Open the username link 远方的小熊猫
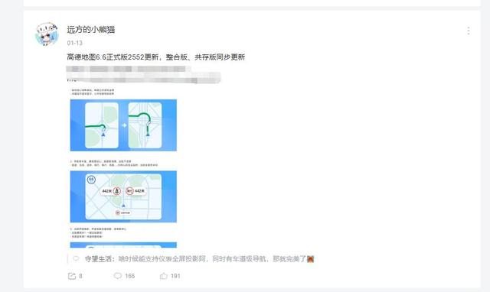 click(91, 30)
